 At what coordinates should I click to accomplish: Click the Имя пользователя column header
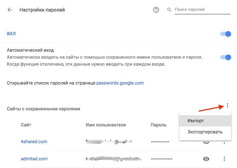click(x=106, y=125)
